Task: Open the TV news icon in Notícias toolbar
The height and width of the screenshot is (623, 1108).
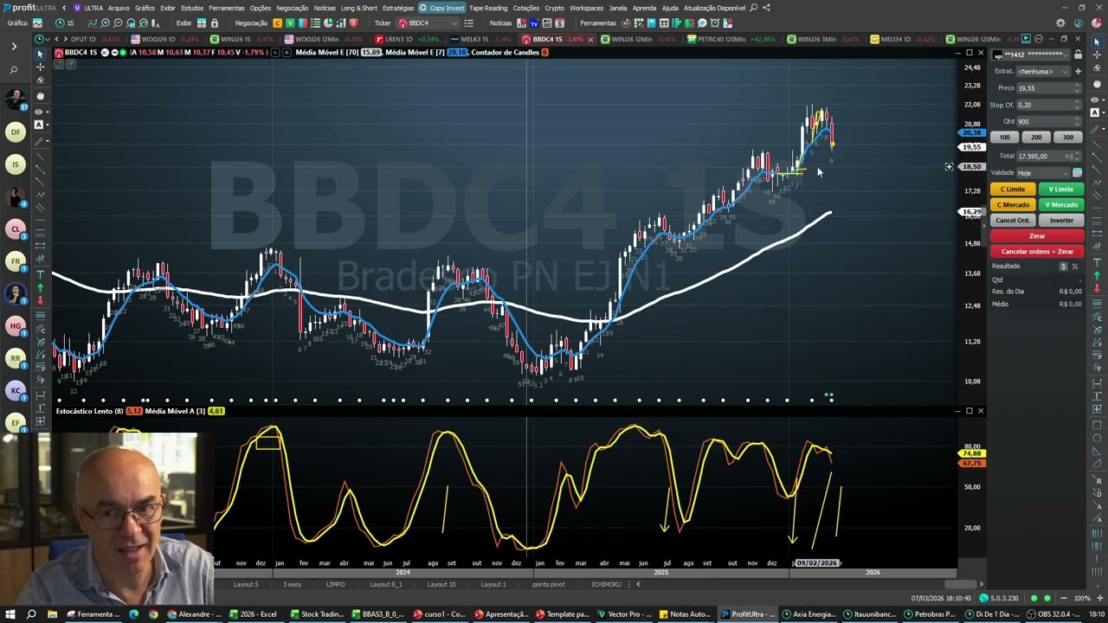Action: click(x=534, y=22)
